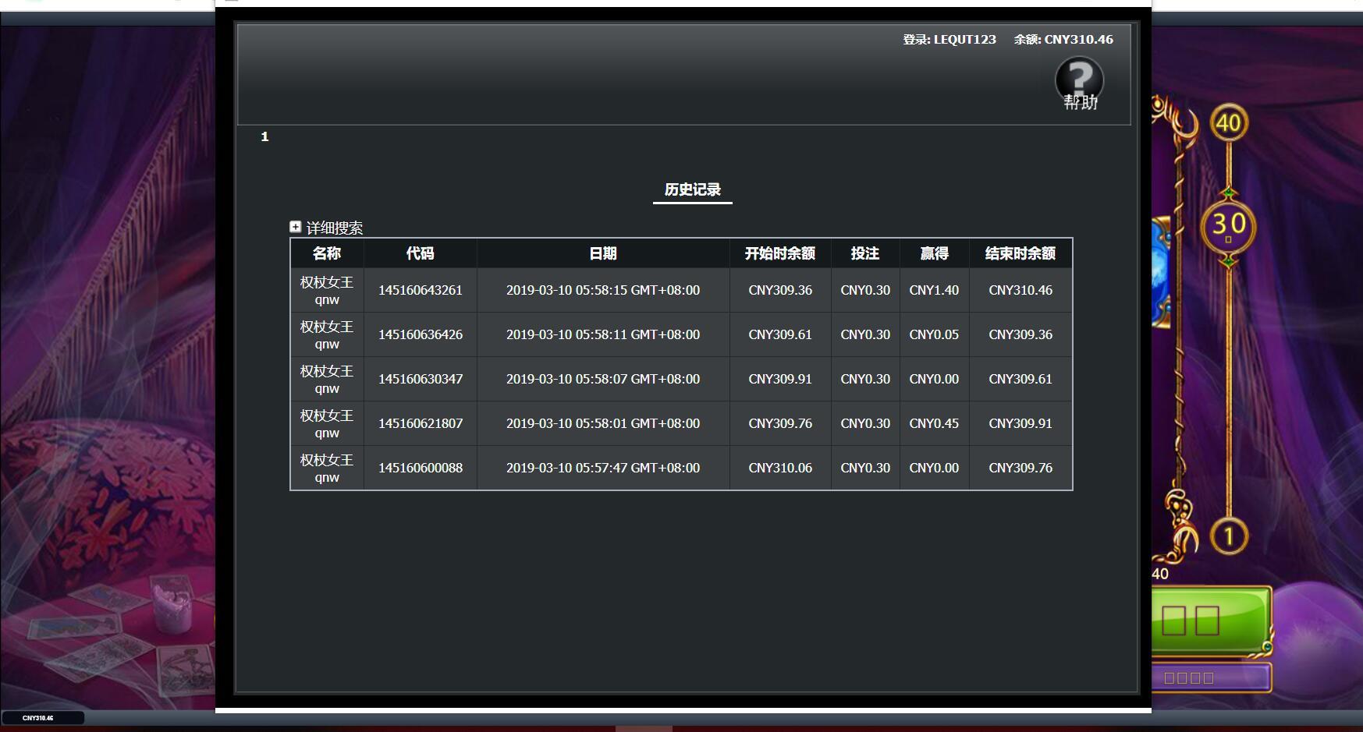This screenshot has height=732, width=1363.
Task: Click the CNY310.46 balance pill at bottom-left
Action: [42, 718]
